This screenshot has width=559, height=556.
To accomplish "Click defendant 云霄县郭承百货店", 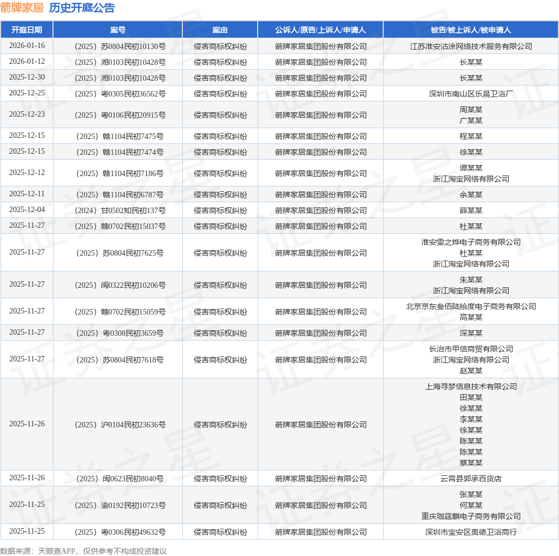I will pyautogui.click(x=471, y=479).
